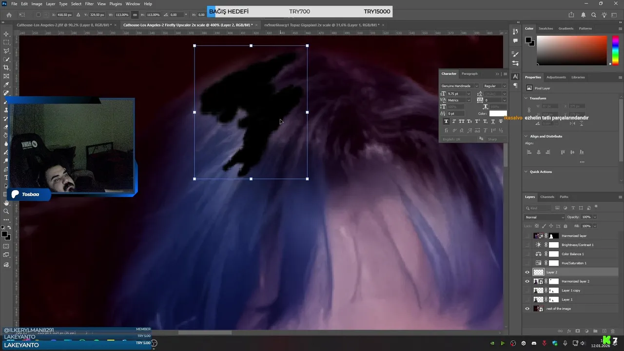Click the Underline text style button
Image resolution: width=624 pixels, height=351 pixels.
tap(493, 121)
